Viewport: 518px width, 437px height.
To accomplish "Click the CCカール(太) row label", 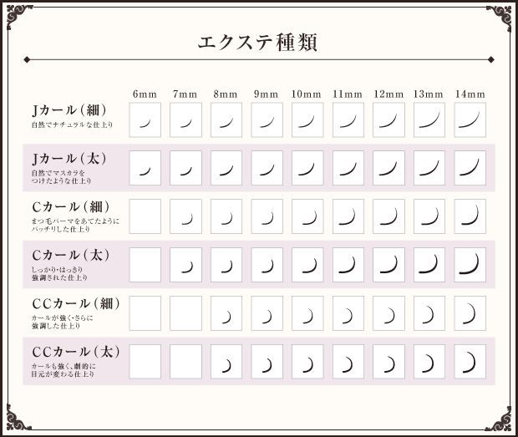I will (x=74, y=353).
